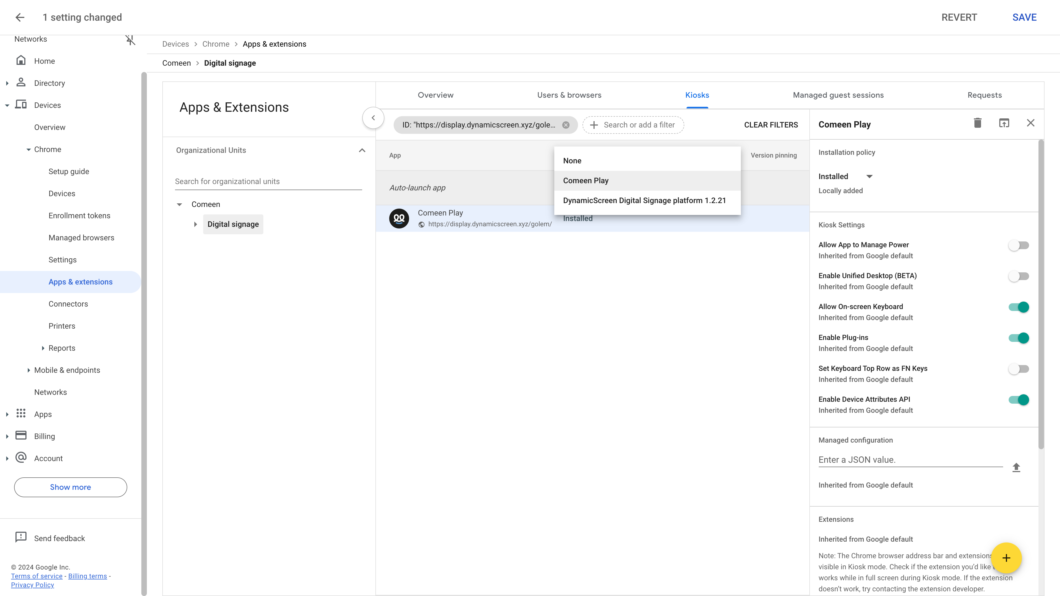The width and height of the screenshot is (1060, 596).
Task: Collapse the Organizational Units section
Action: [362, 151]
